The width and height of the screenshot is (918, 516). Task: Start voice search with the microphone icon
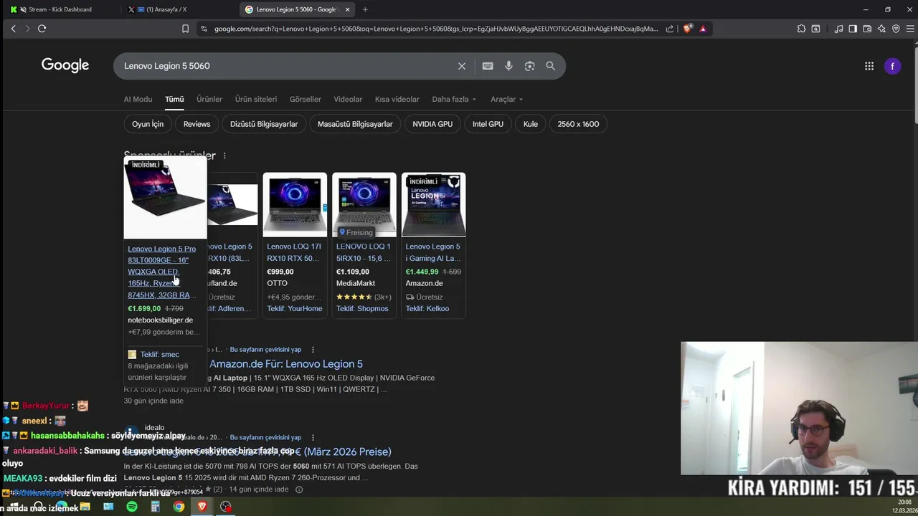508,66
